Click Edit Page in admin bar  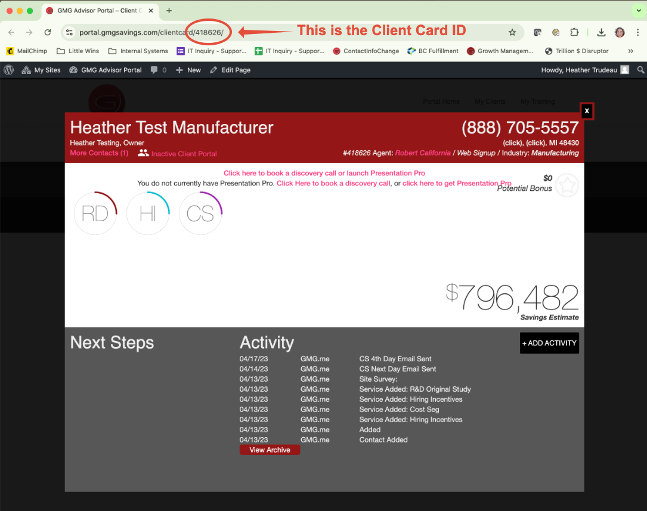[x=230, y=70]
